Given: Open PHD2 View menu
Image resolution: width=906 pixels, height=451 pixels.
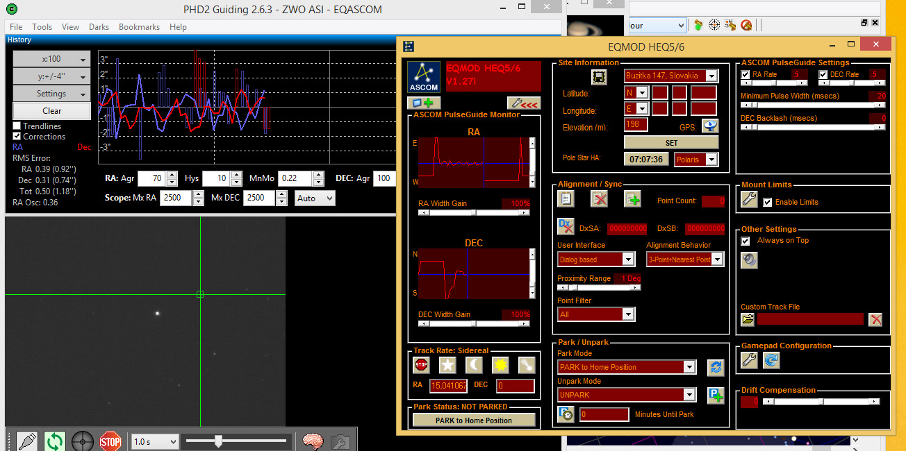Looking at the screenshot, I should (70, 27).
